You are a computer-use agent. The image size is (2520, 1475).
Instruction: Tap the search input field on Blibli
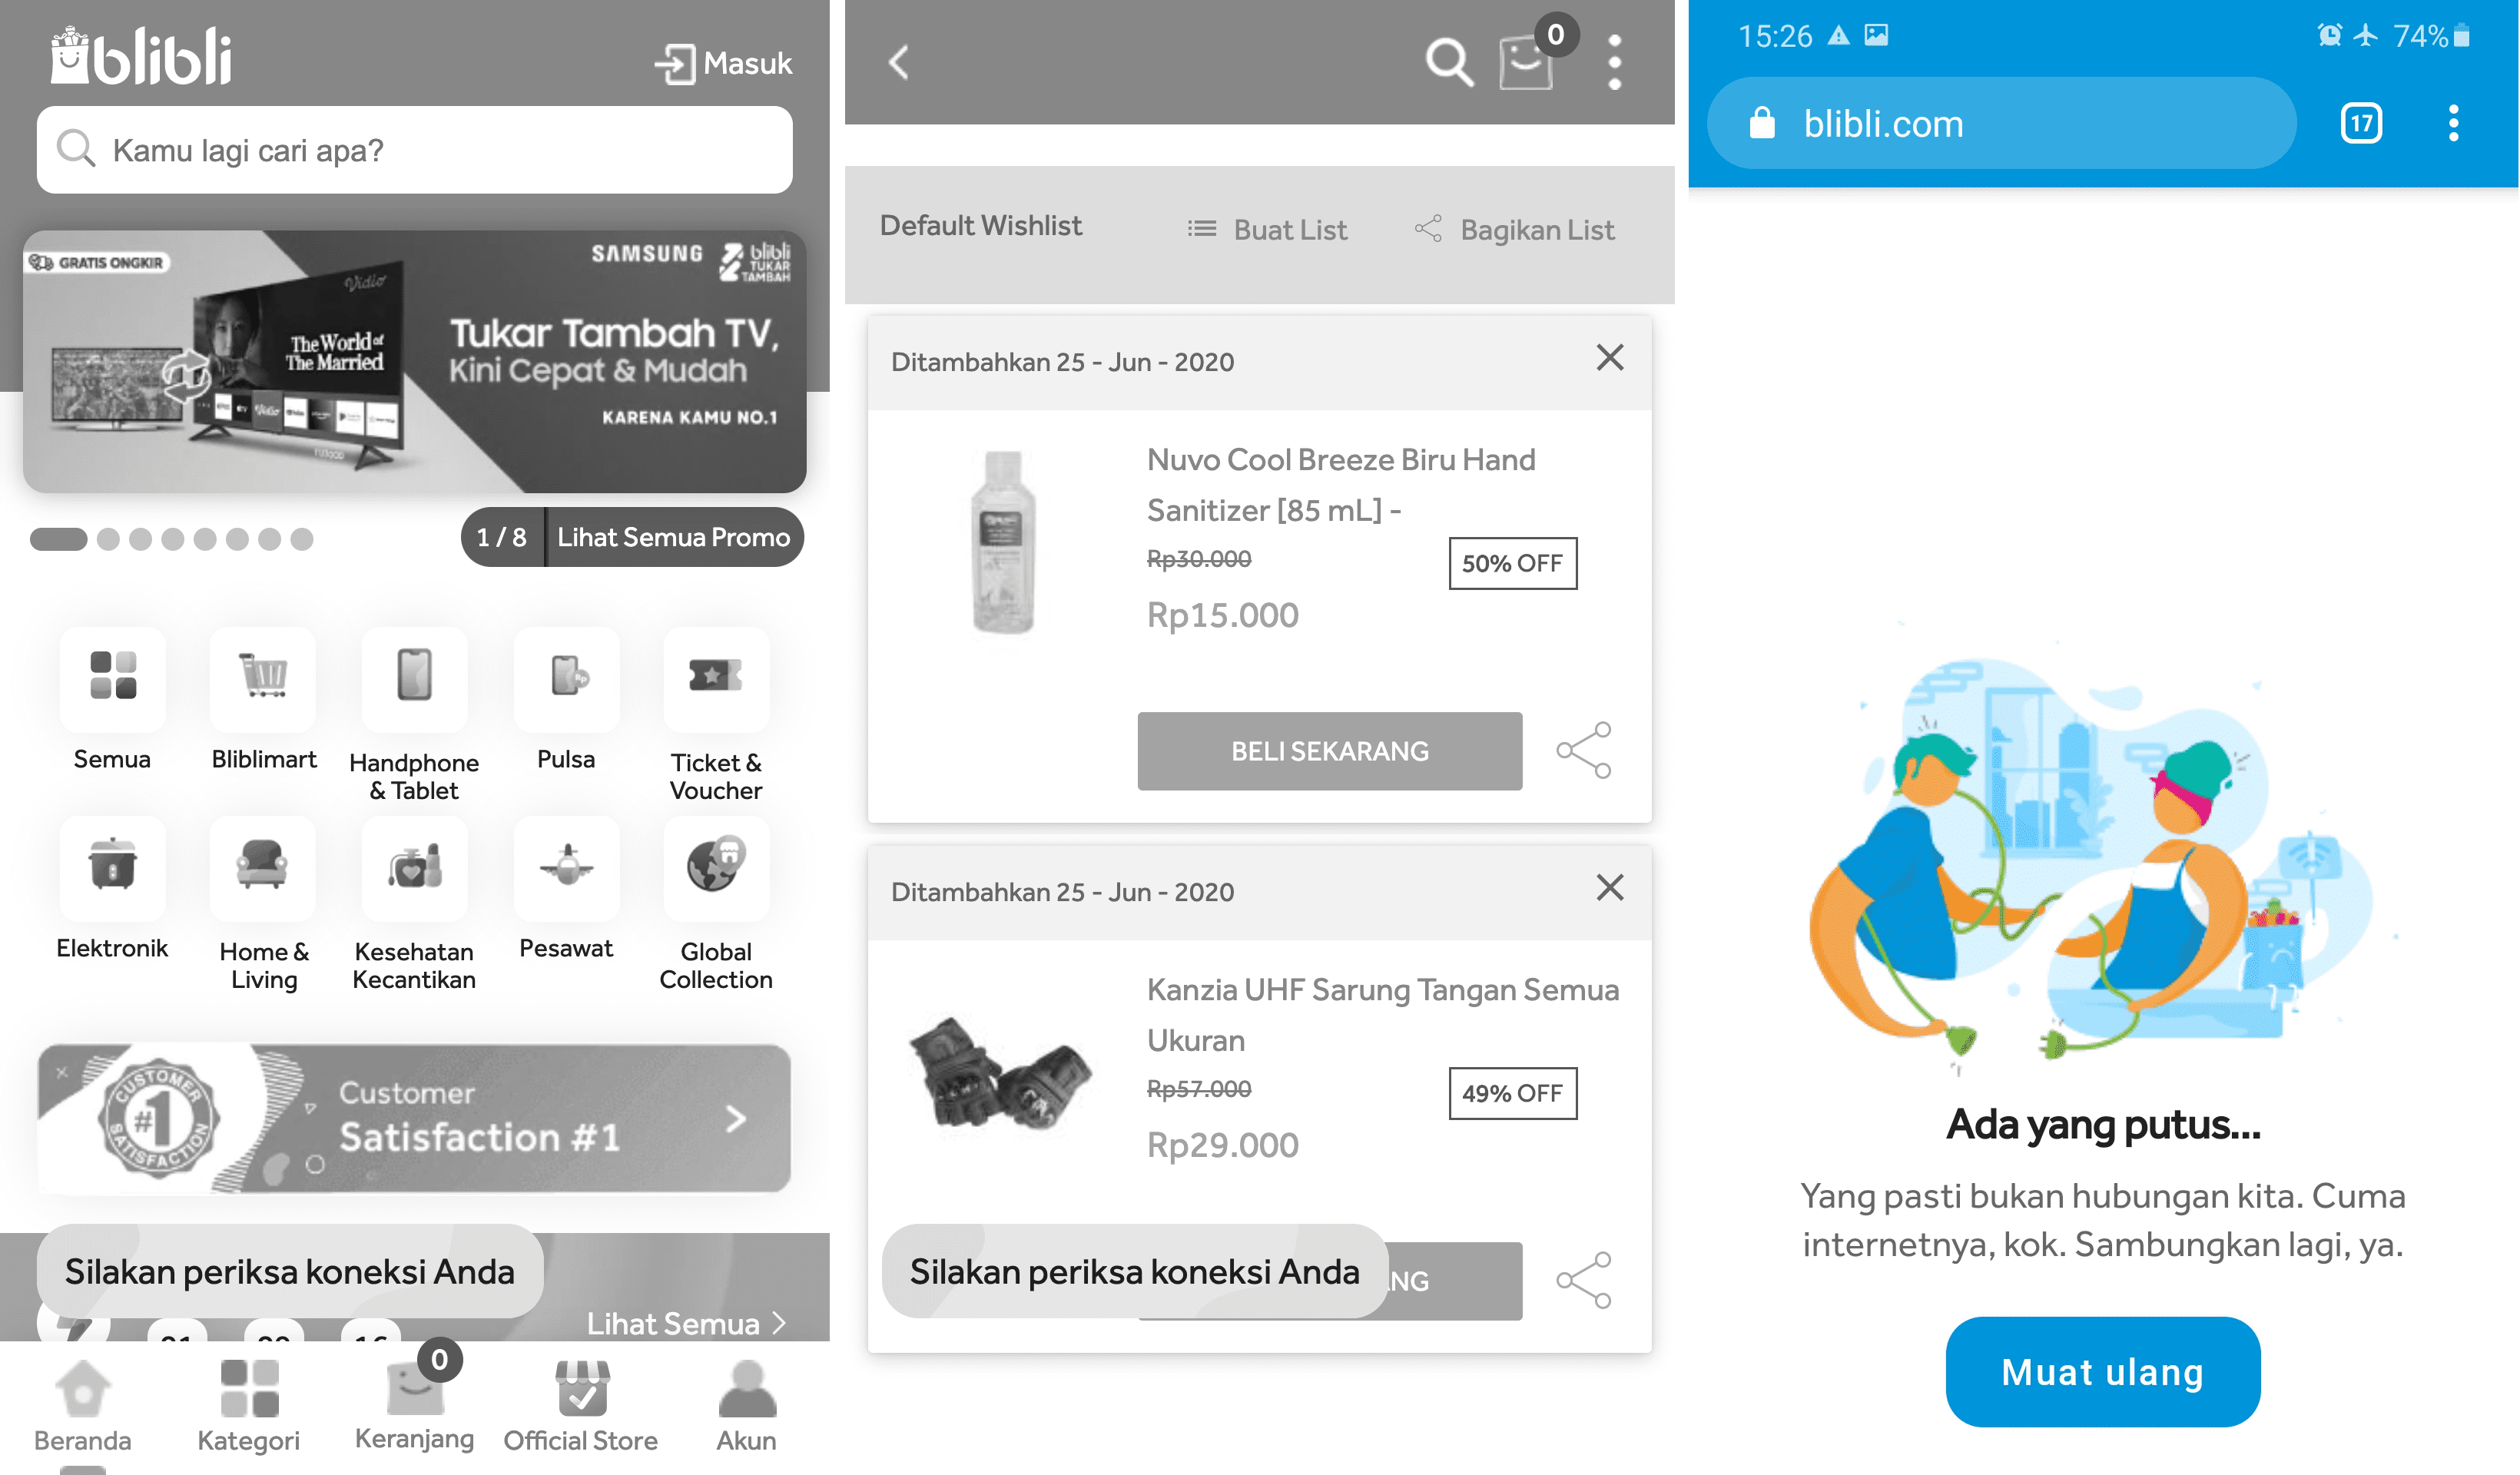pos(416,149)
